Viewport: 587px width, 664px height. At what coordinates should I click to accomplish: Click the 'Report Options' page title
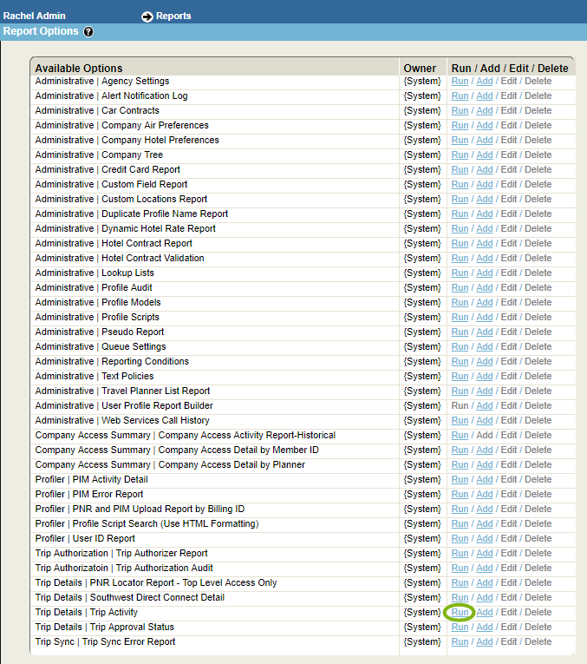[x=41, y=31]
